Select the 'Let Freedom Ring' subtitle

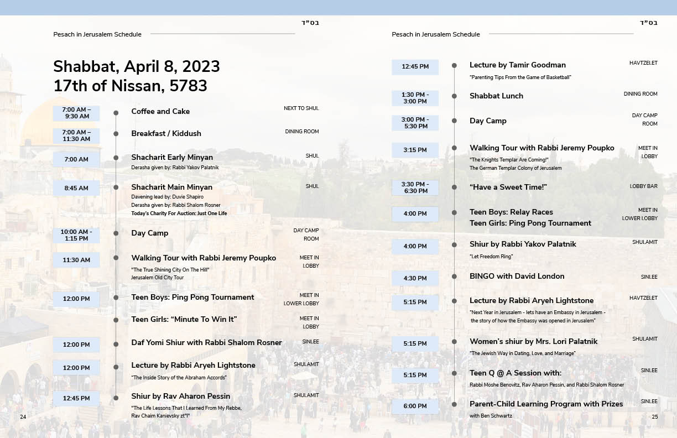[491, 257]
